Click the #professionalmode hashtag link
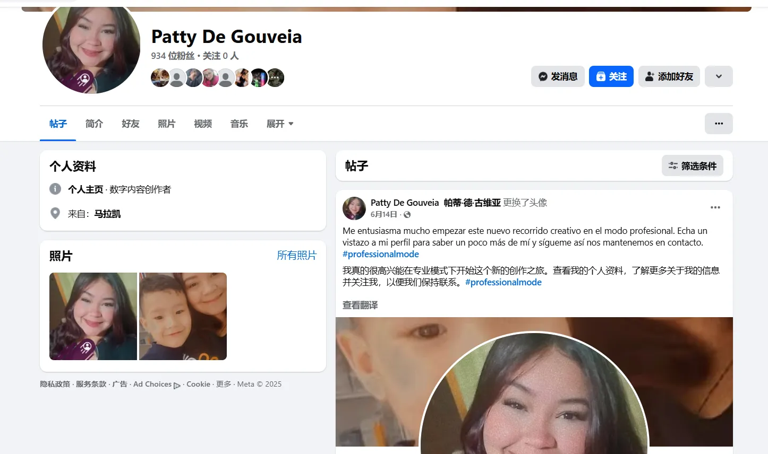The image size is (768, 454). pyautogui.click(x=380, y=254)
